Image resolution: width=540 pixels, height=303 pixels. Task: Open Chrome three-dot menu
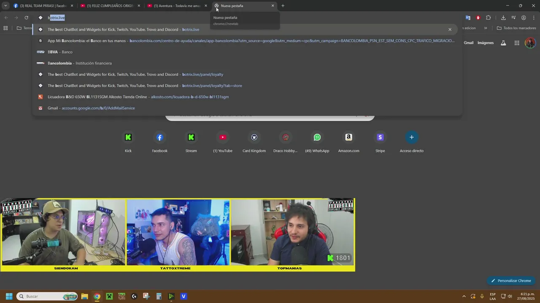coord(534,18)
